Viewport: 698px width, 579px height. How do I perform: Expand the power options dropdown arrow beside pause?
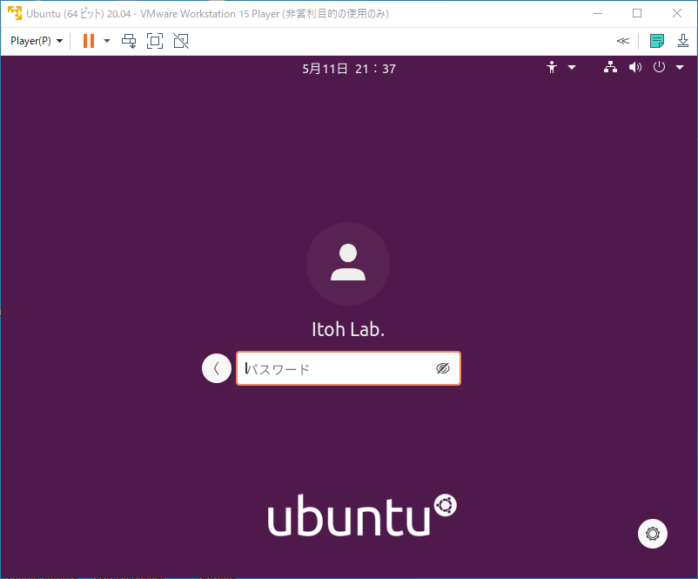coord(107,41)
